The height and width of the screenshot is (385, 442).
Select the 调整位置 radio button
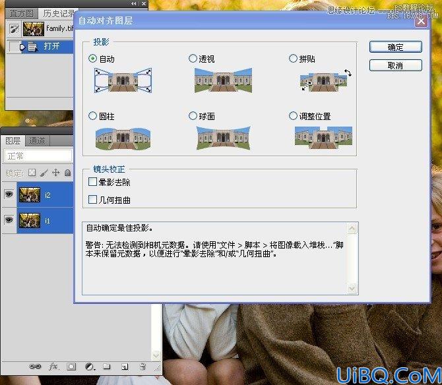click(x=293, y=116)
